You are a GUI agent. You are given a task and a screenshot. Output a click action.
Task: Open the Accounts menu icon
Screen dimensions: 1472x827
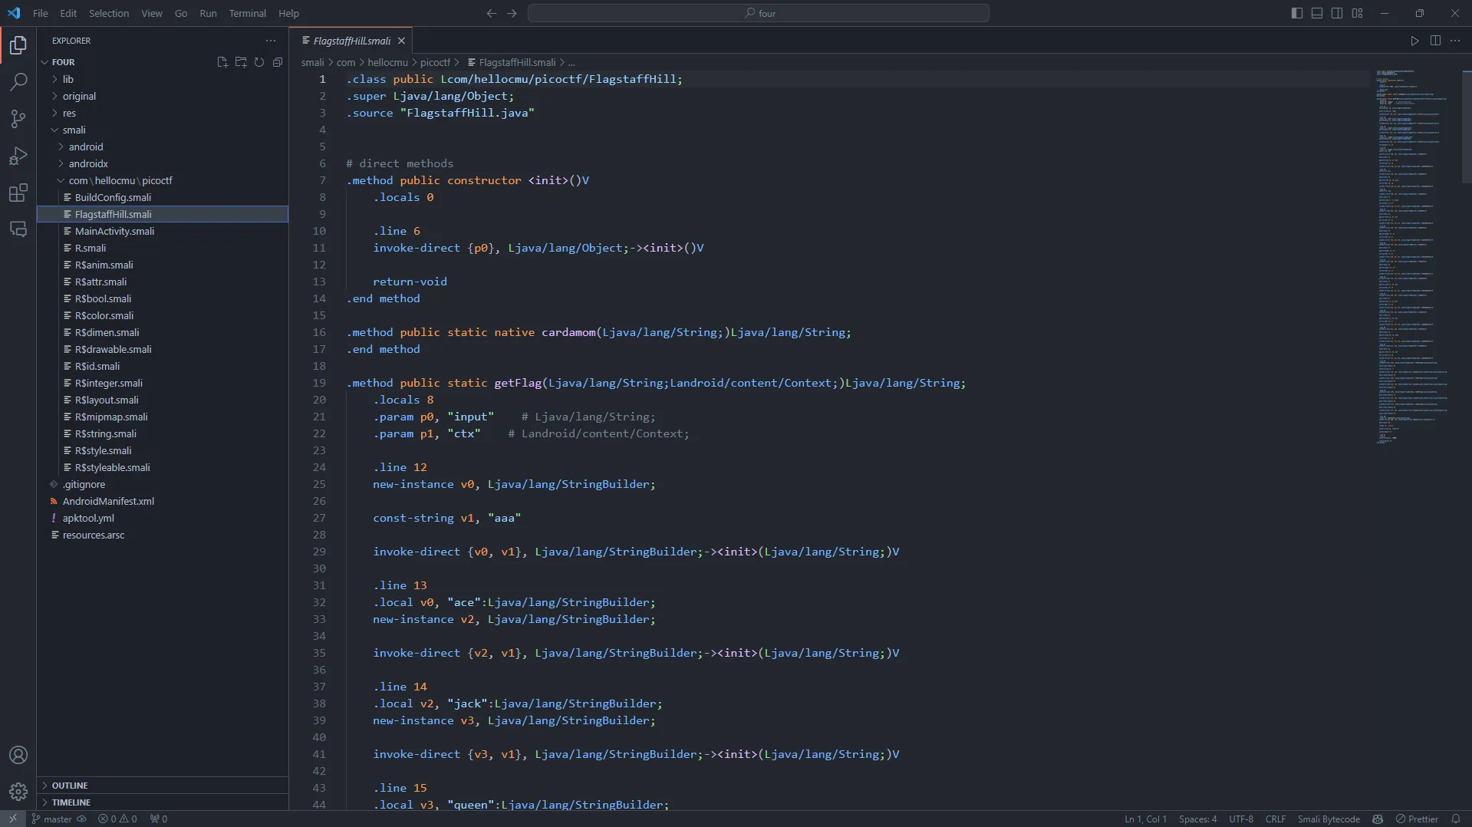click(x=18, y=755)
